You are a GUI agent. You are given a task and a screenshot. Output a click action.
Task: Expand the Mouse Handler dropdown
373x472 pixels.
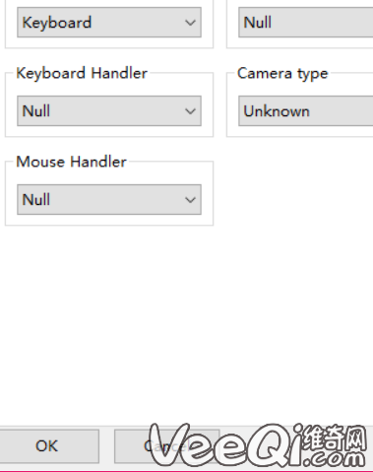109,200
